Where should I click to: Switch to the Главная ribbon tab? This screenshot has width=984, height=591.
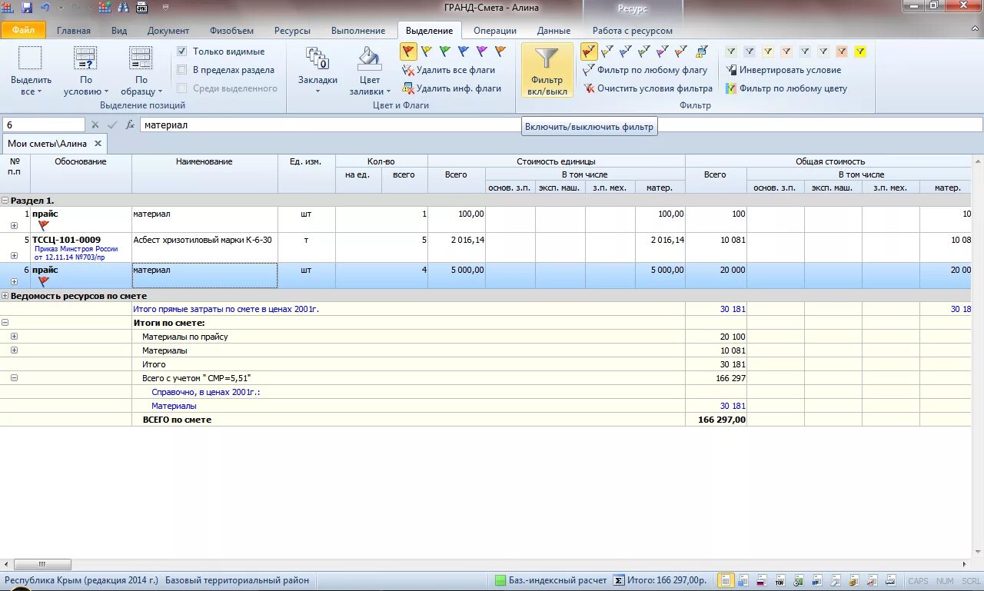point(73,31)
